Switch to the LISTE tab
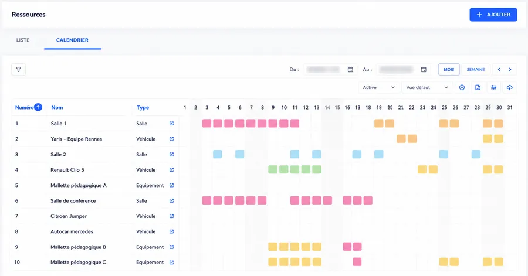This screenshot has width=528, height=276. tap(23, 40)
